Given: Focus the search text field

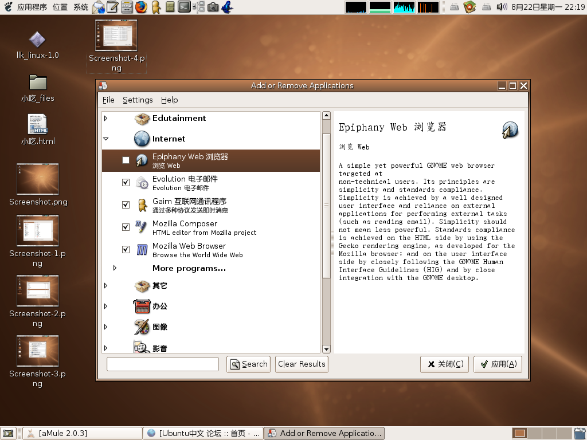Looking at the screenshot, I should pos(163,364).
